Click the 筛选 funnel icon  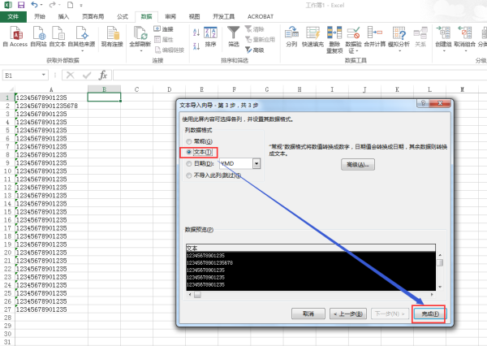(234, 33)
